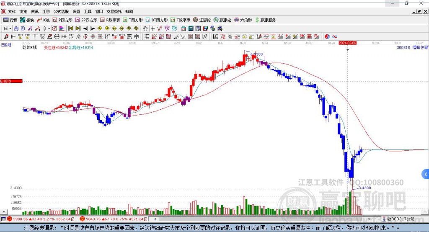429x232 pixels.
Task: Open the 9T四方形 tool
Action: pyautogui.click(x=157, y=20)
